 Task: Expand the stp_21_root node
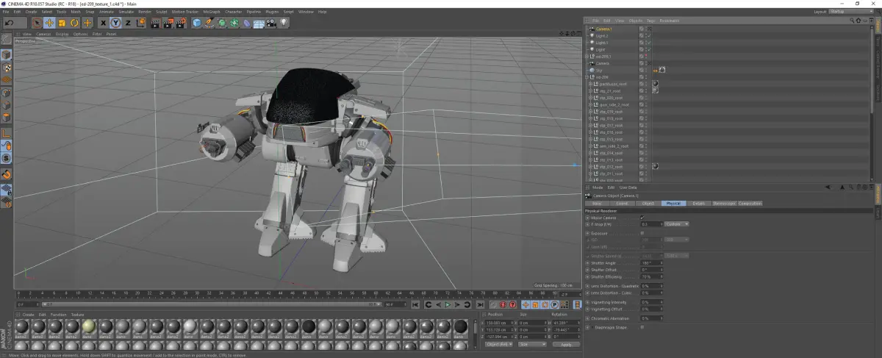tap(590, 91)
